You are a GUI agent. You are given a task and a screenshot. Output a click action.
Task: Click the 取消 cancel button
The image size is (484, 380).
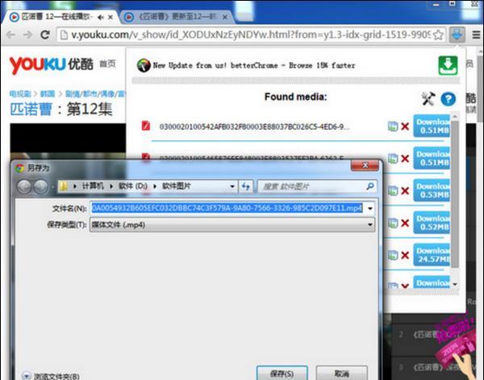click(x=342, y=374)
